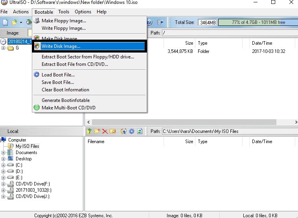Click the gear icon beside Load Boot File

point(37,74)
